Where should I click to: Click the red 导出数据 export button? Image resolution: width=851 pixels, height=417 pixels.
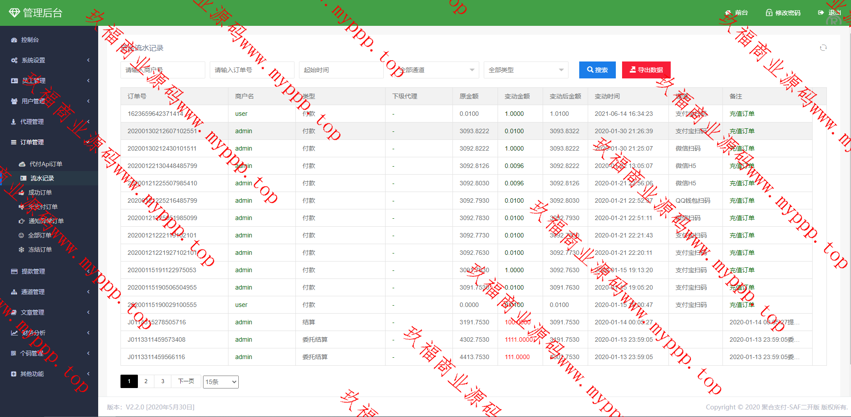pyautogui.click(x=646, y=70)
